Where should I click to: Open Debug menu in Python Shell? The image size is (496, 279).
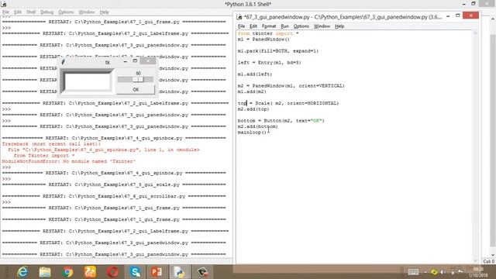[x=46, y=12]
